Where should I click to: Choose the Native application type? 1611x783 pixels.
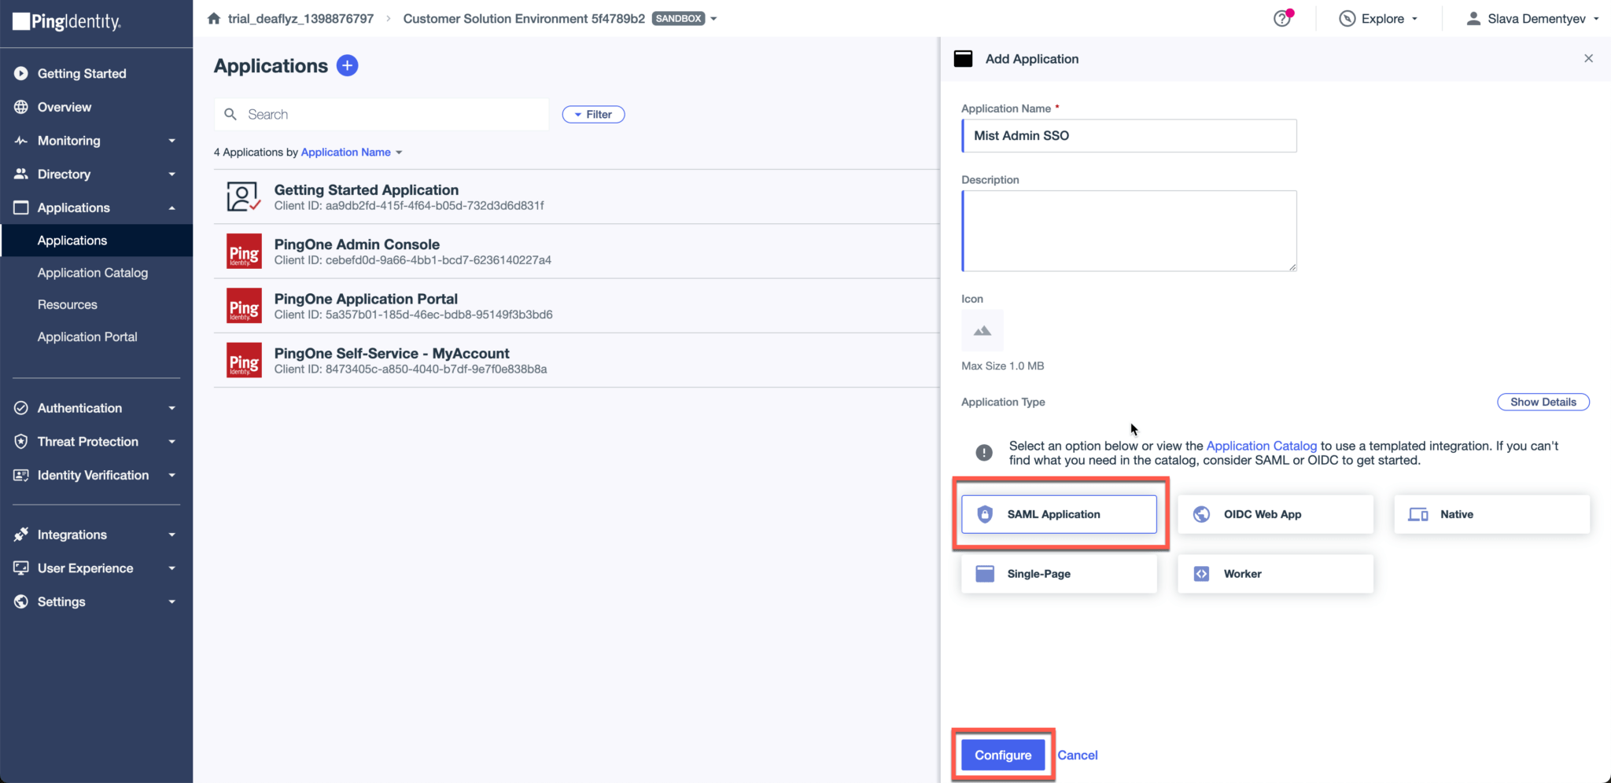tap(1491, 514)
